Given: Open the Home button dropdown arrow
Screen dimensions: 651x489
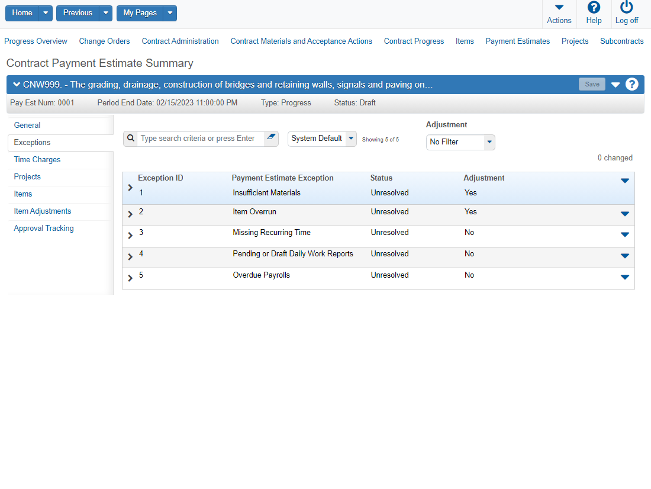Looking at the screenshot, I should [46, 13].
